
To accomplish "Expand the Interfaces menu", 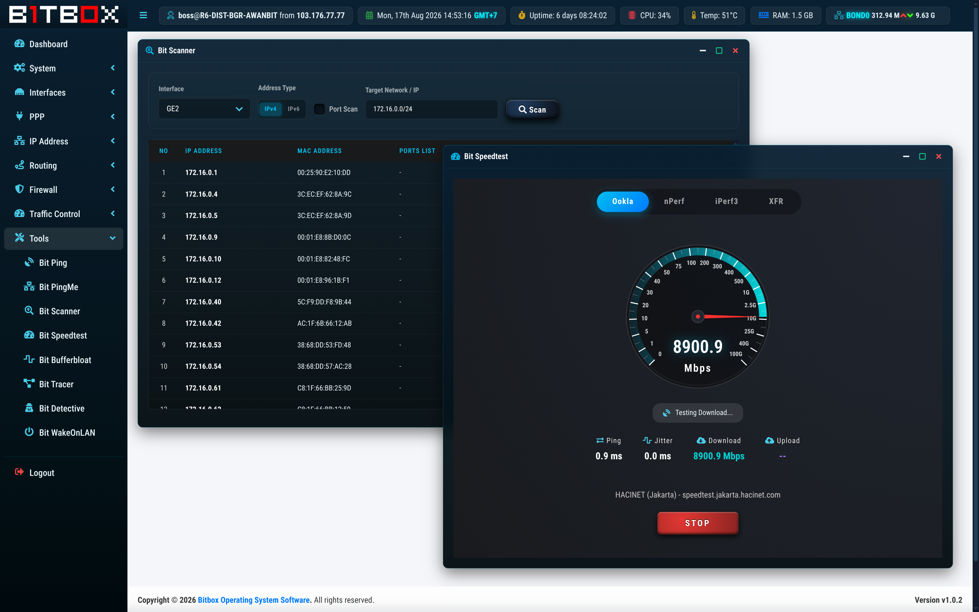I will pos(63,92).
